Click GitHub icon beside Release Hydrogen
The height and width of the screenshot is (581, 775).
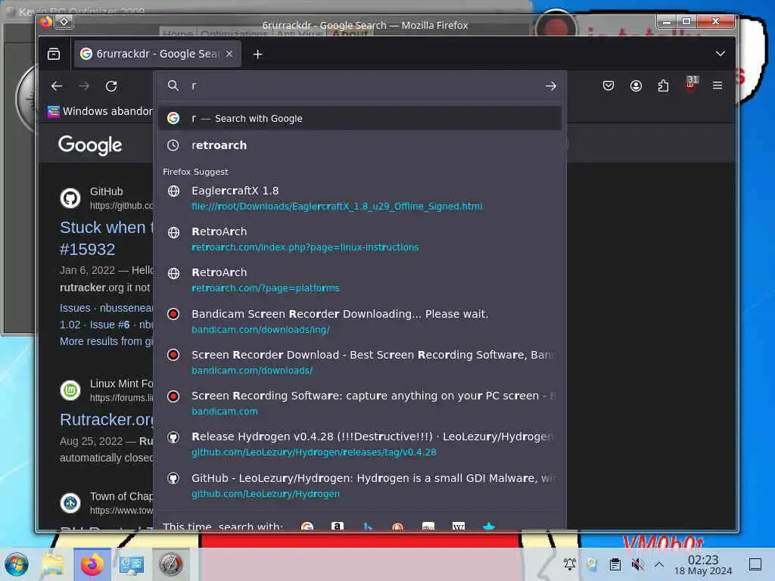(173, 437)
